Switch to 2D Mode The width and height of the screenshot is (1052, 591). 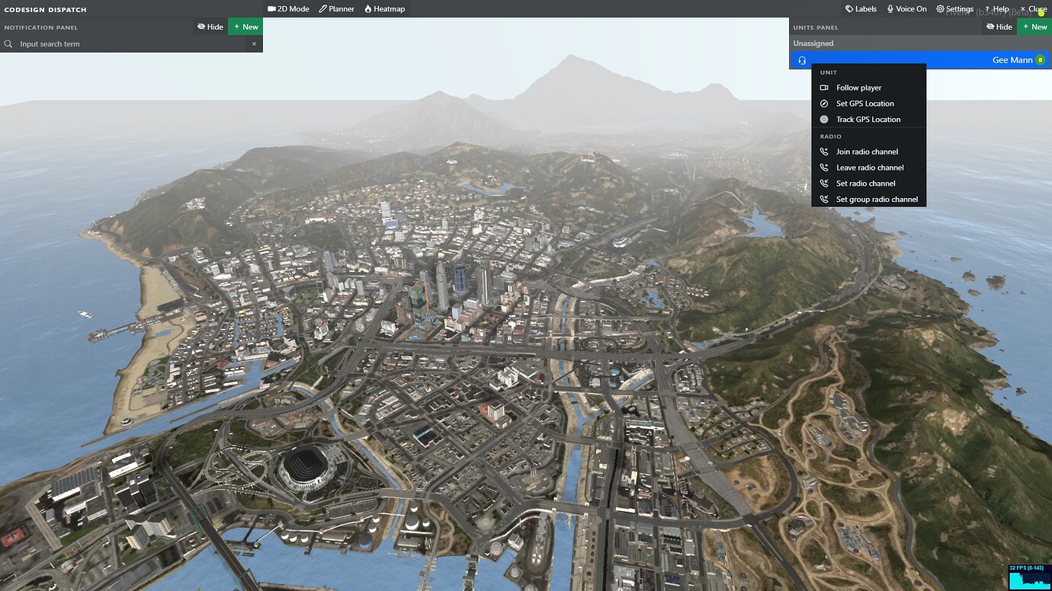point(288,8)
